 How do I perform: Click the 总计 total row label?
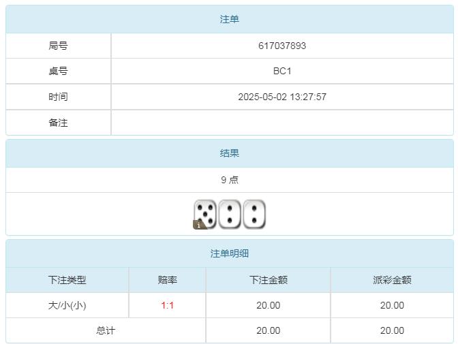click(x=106, y=330)
